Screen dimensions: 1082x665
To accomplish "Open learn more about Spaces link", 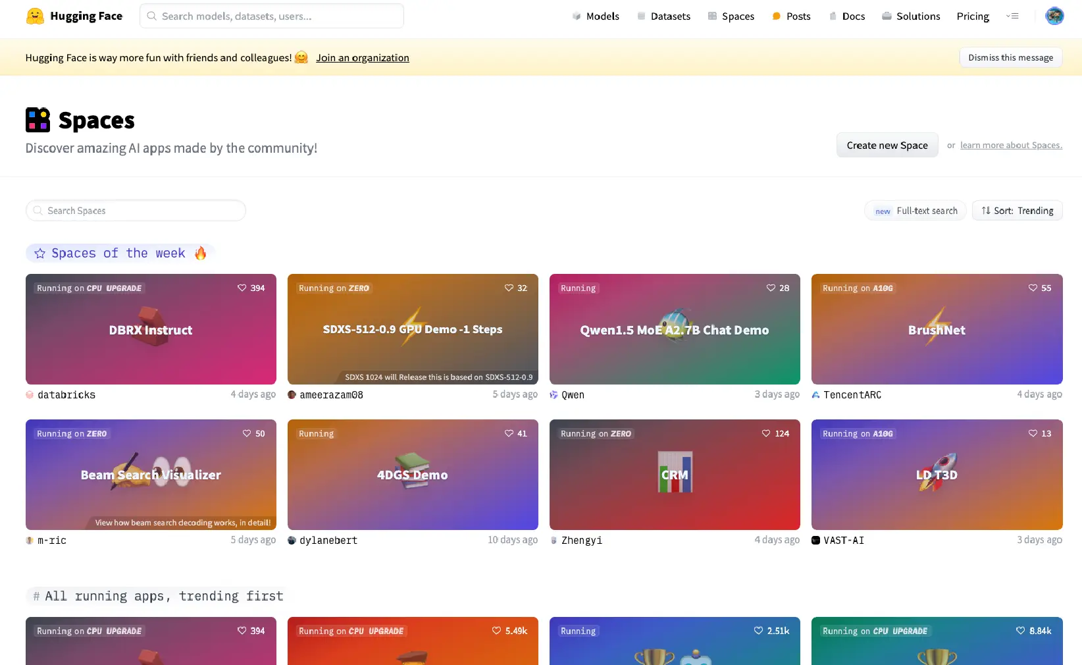I will coord(1011,146).
